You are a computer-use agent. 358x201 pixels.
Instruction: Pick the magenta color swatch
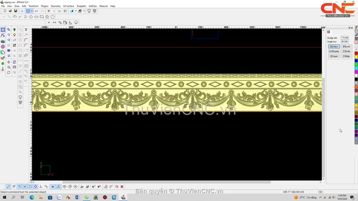(x=356, y=72)
